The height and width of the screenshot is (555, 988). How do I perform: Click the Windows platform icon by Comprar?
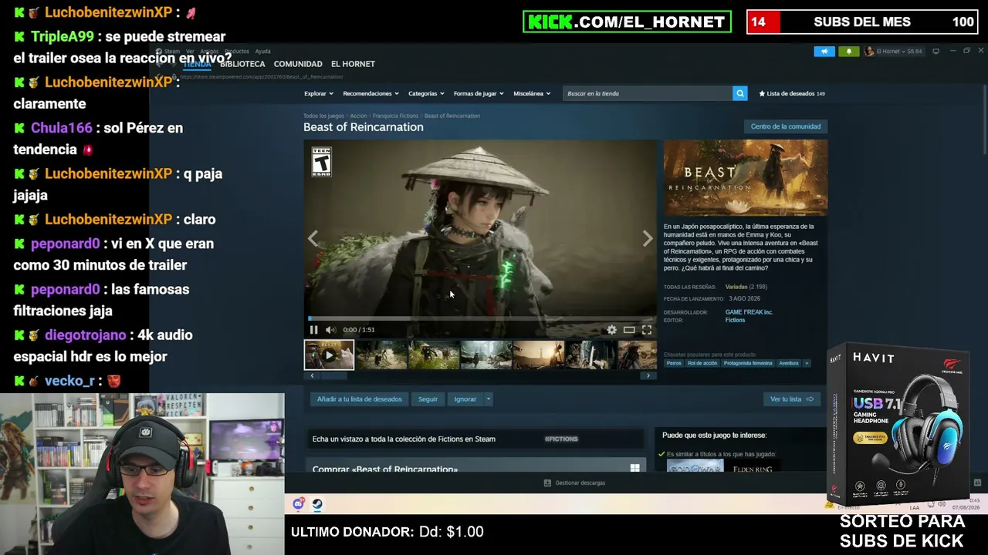pos(634,468)
